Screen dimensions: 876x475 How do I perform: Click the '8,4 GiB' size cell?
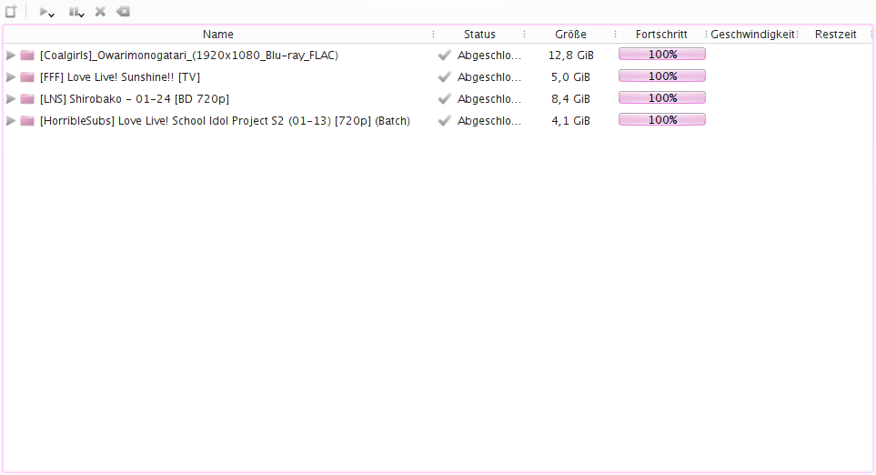point(571,99)
